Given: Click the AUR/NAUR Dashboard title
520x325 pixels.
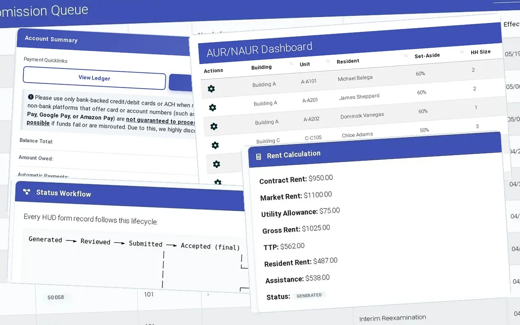Looking at the screenshot, I should (x=259, y=50).
